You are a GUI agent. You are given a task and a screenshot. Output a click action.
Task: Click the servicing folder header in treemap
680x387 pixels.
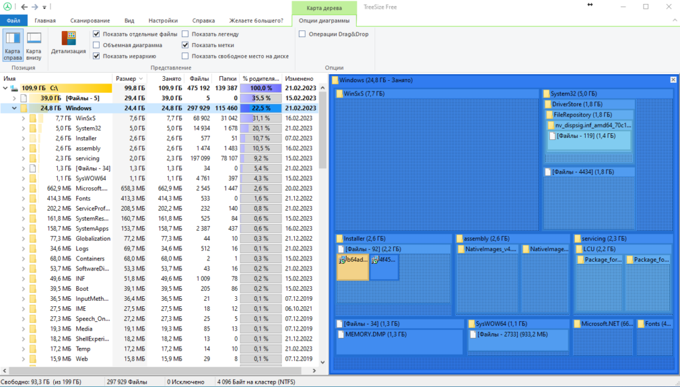point(623,239)
